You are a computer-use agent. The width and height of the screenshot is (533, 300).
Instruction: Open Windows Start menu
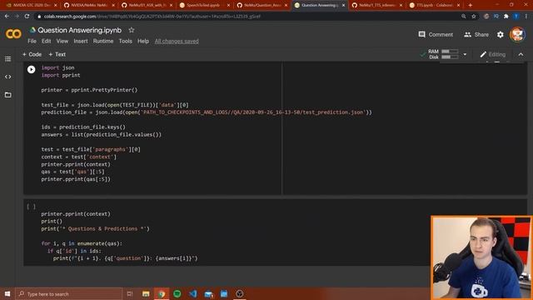click(x=7, y=294)
